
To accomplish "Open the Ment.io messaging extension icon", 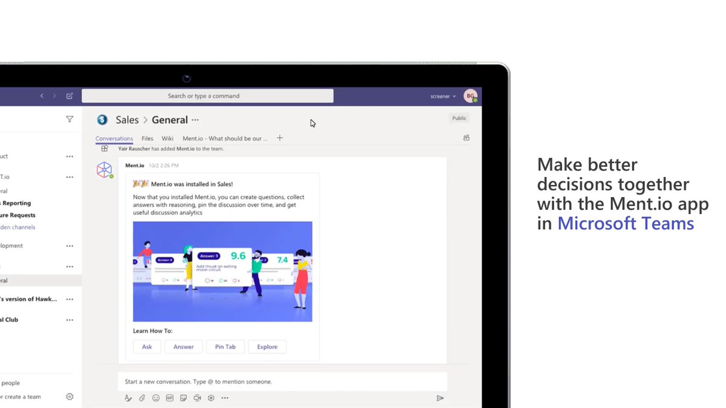I will click(x=211, y=398).
